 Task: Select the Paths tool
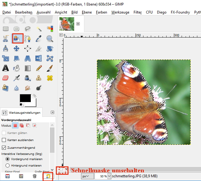tap(28, 38)
